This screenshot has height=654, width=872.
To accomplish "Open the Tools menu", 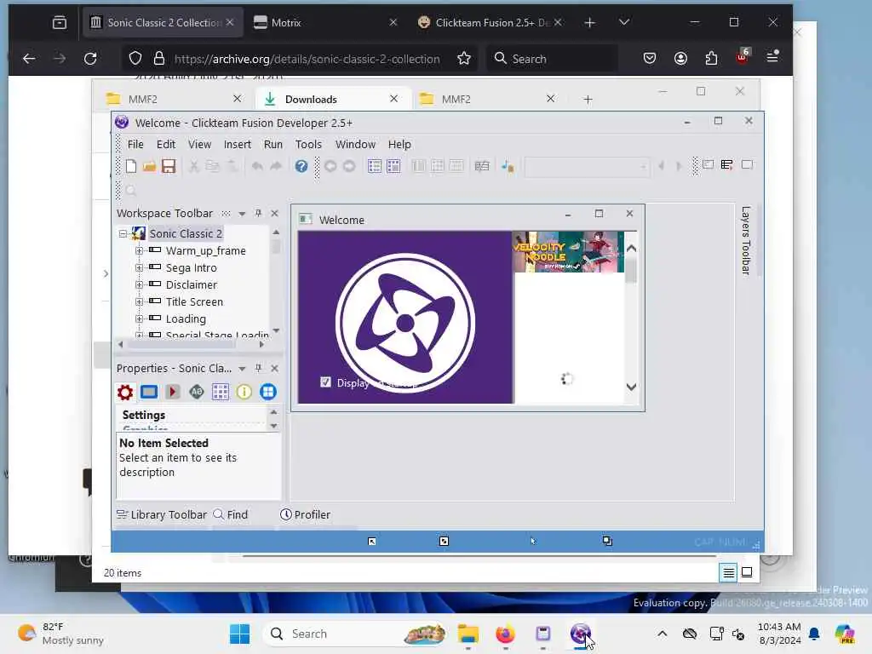I will pos(308,144).
